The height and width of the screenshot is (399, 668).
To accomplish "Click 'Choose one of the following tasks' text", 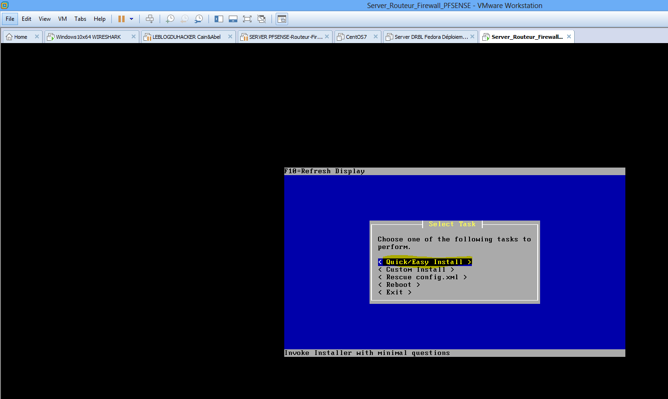I will click(454, 243).
